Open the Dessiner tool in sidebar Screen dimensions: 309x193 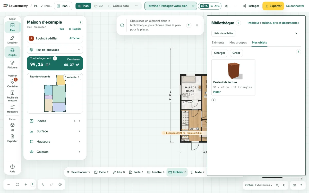click(12, 40)
